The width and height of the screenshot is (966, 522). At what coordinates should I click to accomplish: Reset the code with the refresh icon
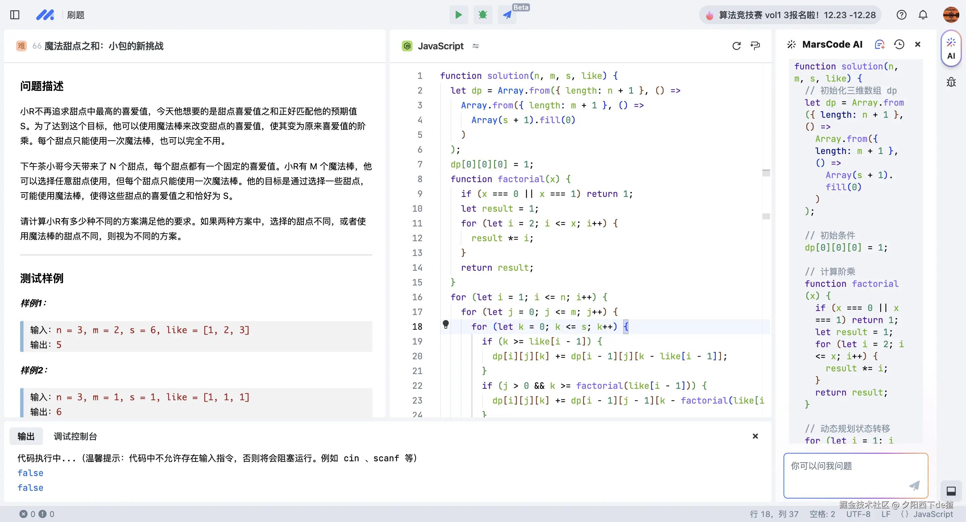pyautogui.click(x=736, y=46)
